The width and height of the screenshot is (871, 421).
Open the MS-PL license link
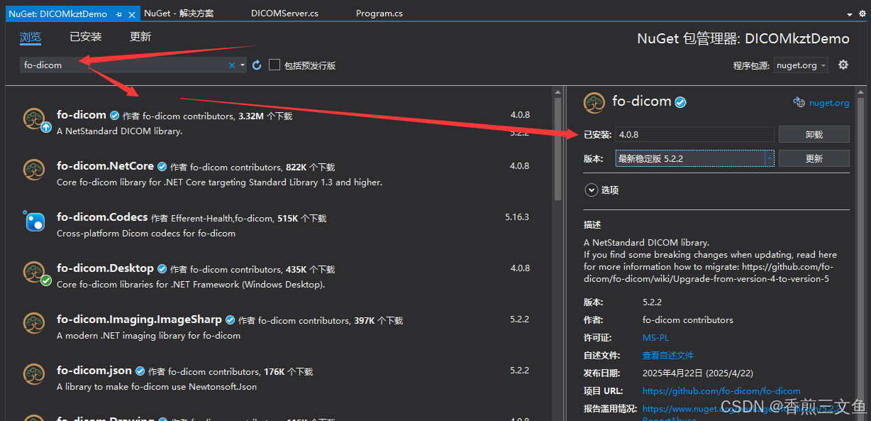click(655, 338)
